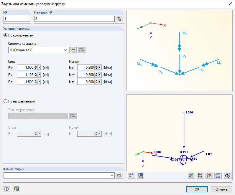Click the Py force input field

pos(25,75)
